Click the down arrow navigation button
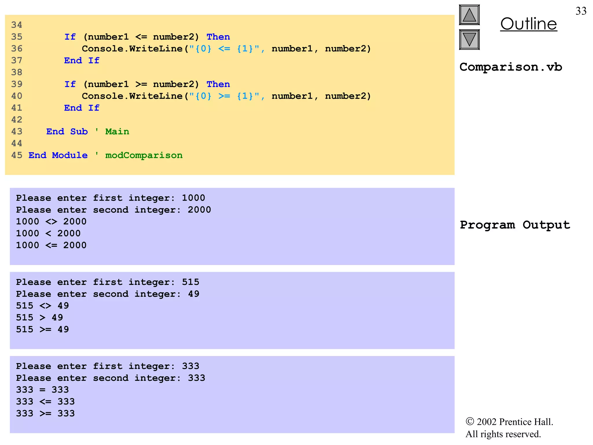593x445 pixels. click(469, 40)
